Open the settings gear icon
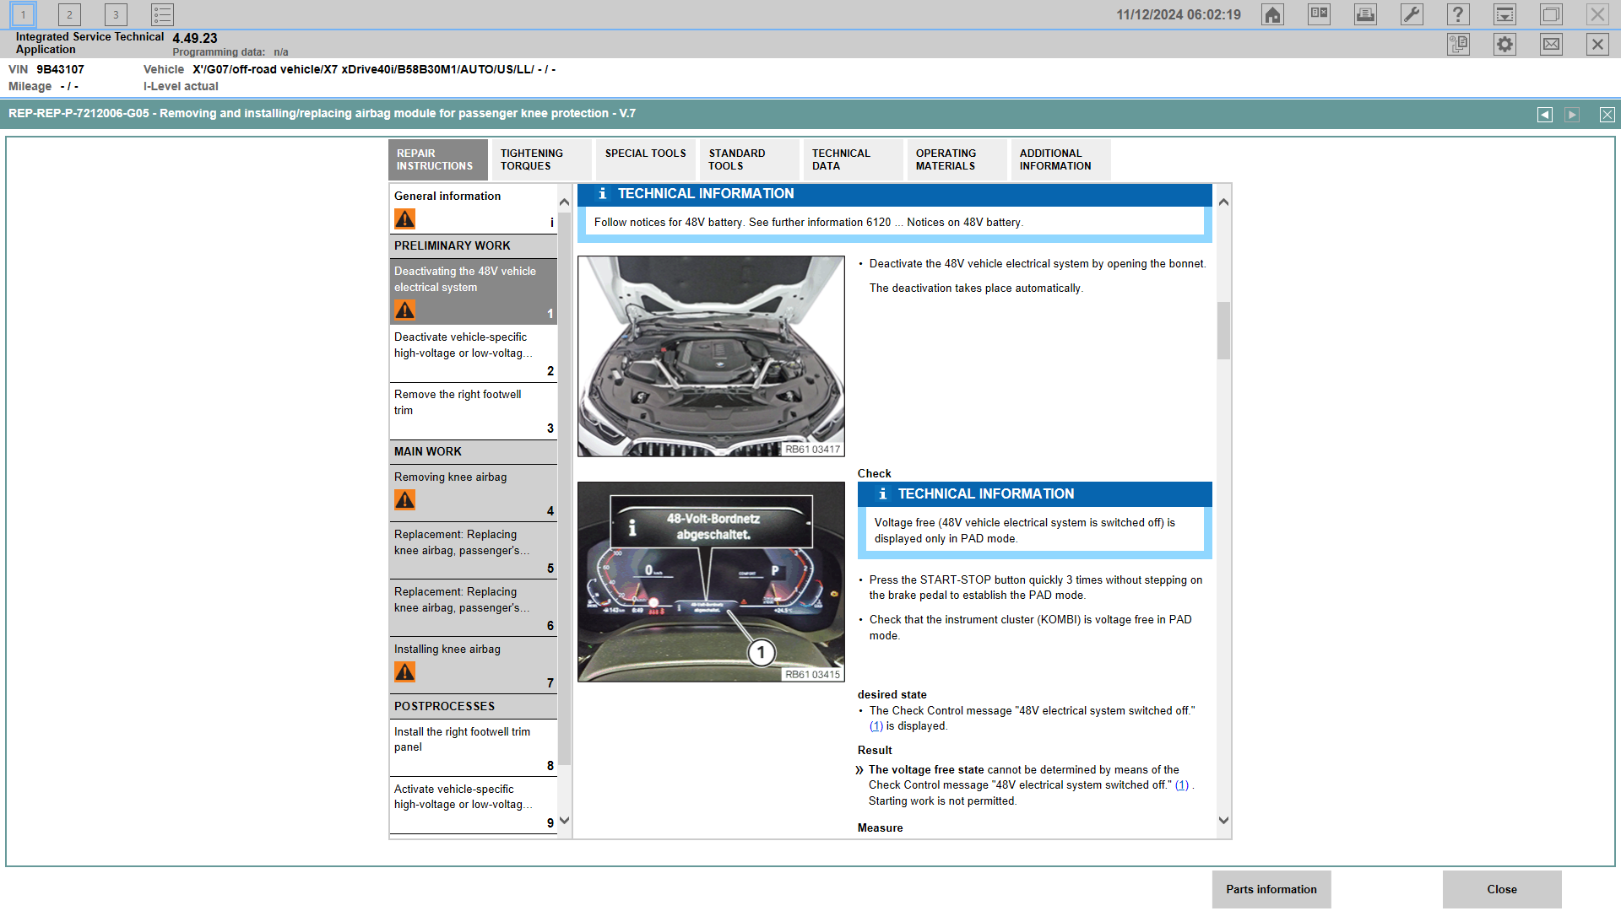1621x911 pixels. [1504, 44]
